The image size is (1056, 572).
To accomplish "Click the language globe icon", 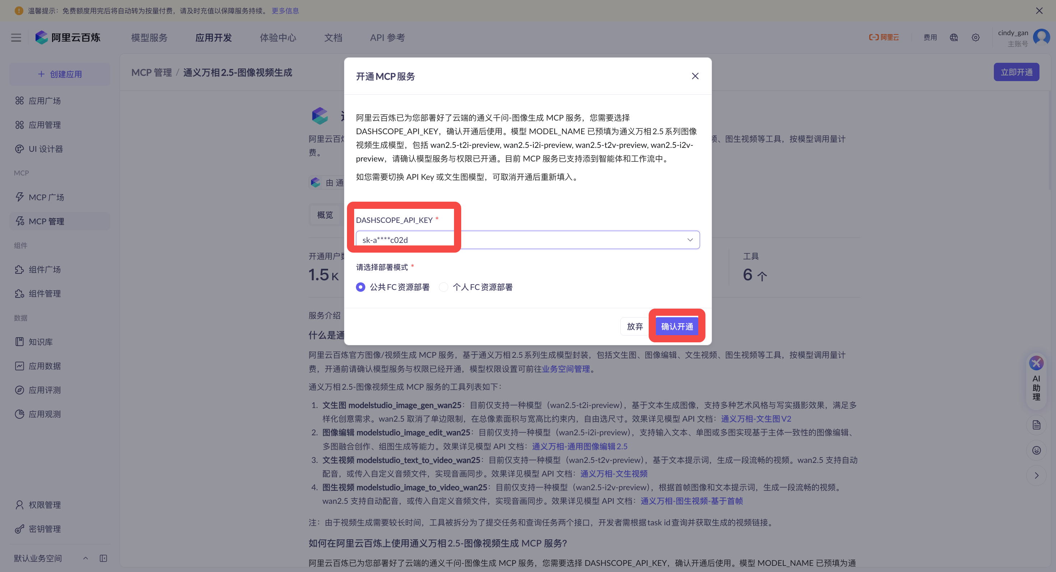I will click(954, 38).
